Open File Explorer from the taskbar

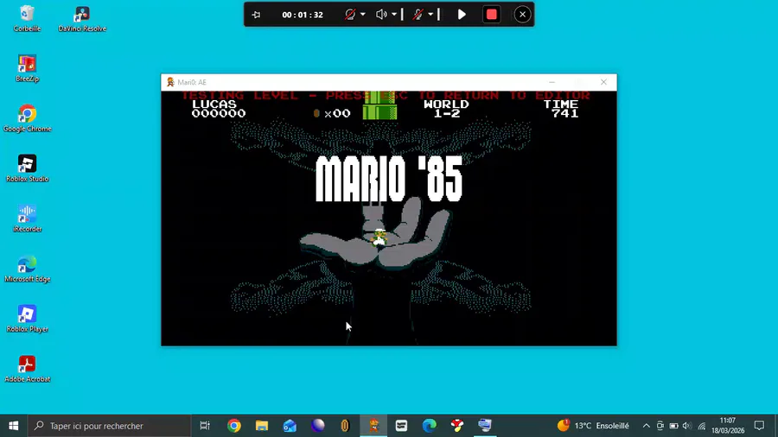click(x=261, y=426)
